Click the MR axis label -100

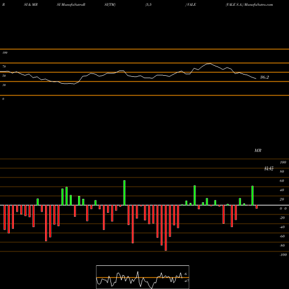(x=283, y=255)
